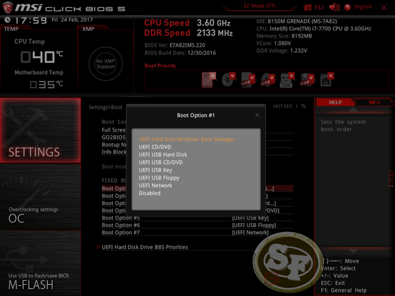The image size is (395, 296).
Task: Close the Boot Option #1 popup
Action: (257, 115)
